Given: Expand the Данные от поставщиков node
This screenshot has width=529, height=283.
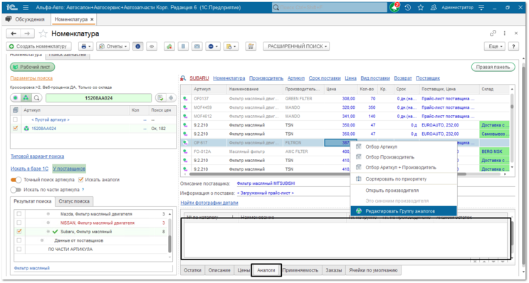Looking at the screenshot, I should pos(42,240).
